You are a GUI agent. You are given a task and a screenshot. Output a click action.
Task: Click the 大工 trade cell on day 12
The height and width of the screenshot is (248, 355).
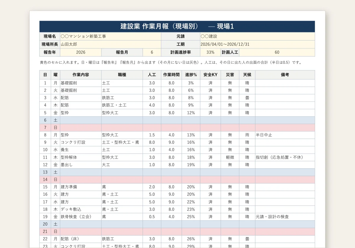click(x=122, y=165)
